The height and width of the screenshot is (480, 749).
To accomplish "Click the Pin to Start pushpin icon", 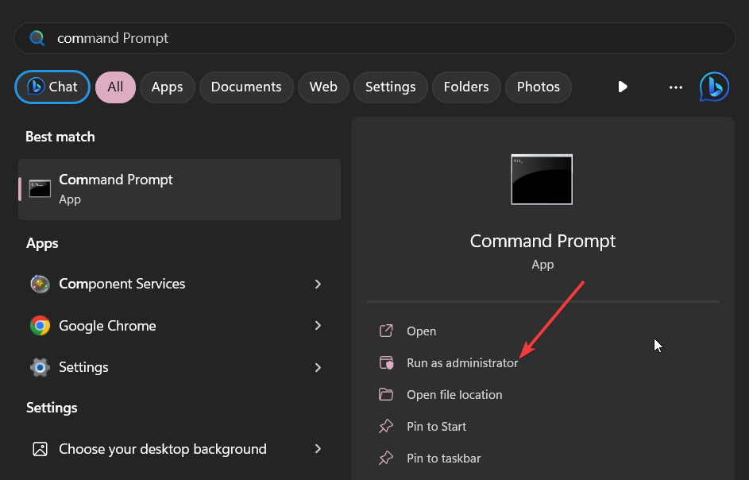I will pos(386,426).
